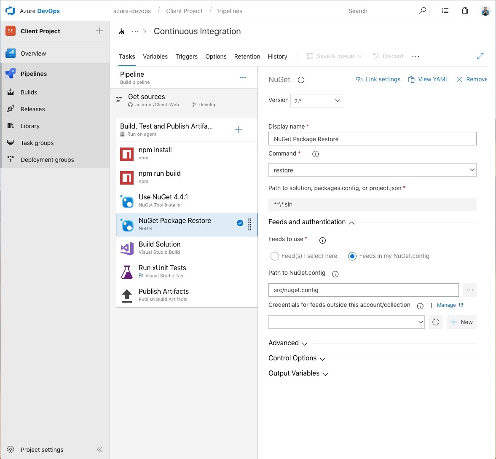Click the info icon next to NuGet title

click(301, 80)
